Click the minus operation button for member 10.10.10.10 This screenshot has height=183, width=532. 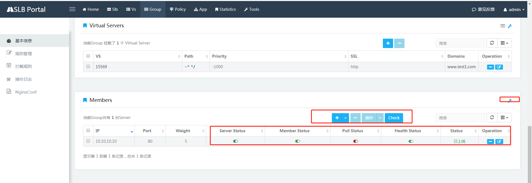[x=490, y=142]
